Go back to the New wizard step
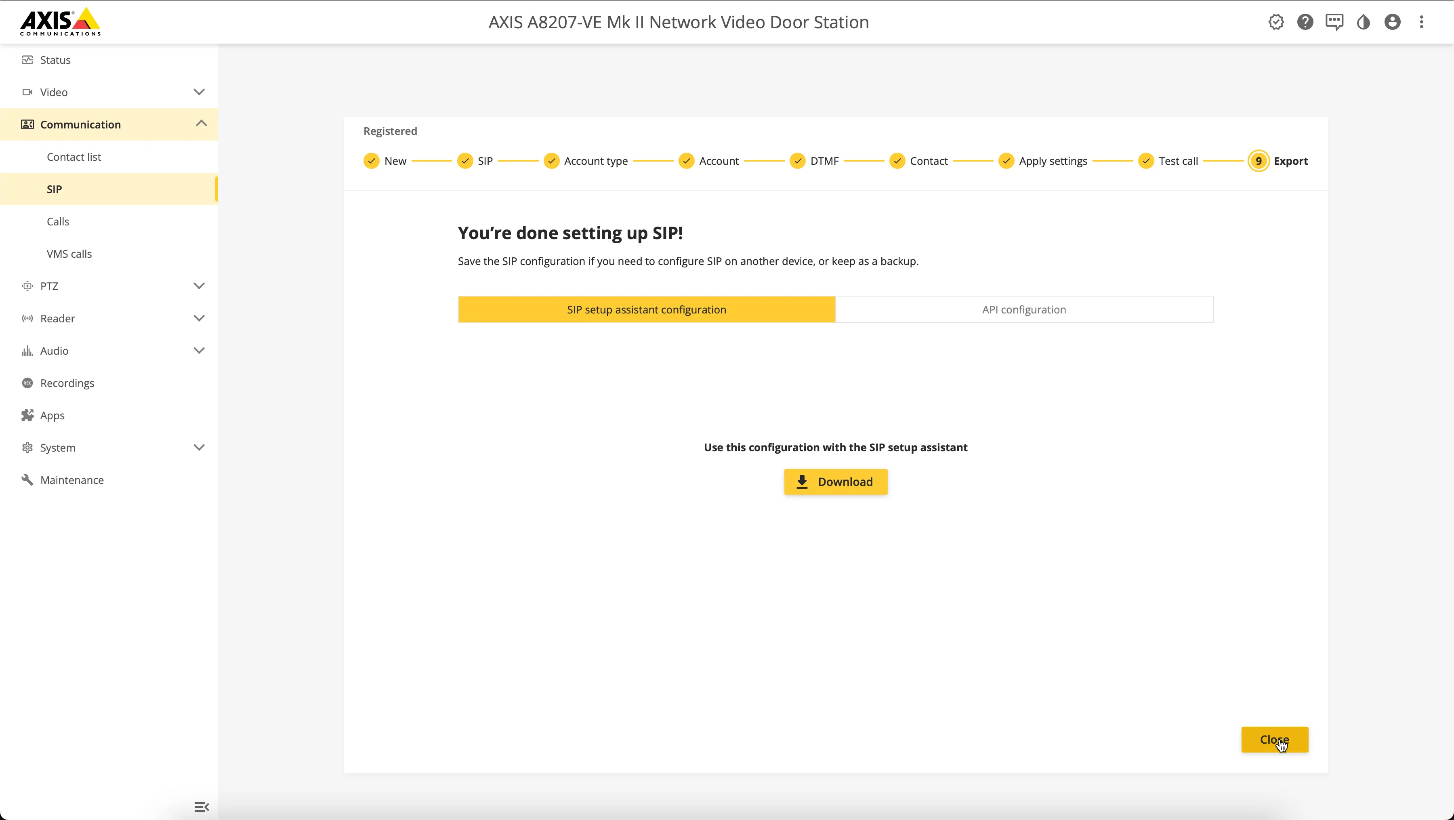The width and height of the screenshot is (1454, 820). coord(385,161)
